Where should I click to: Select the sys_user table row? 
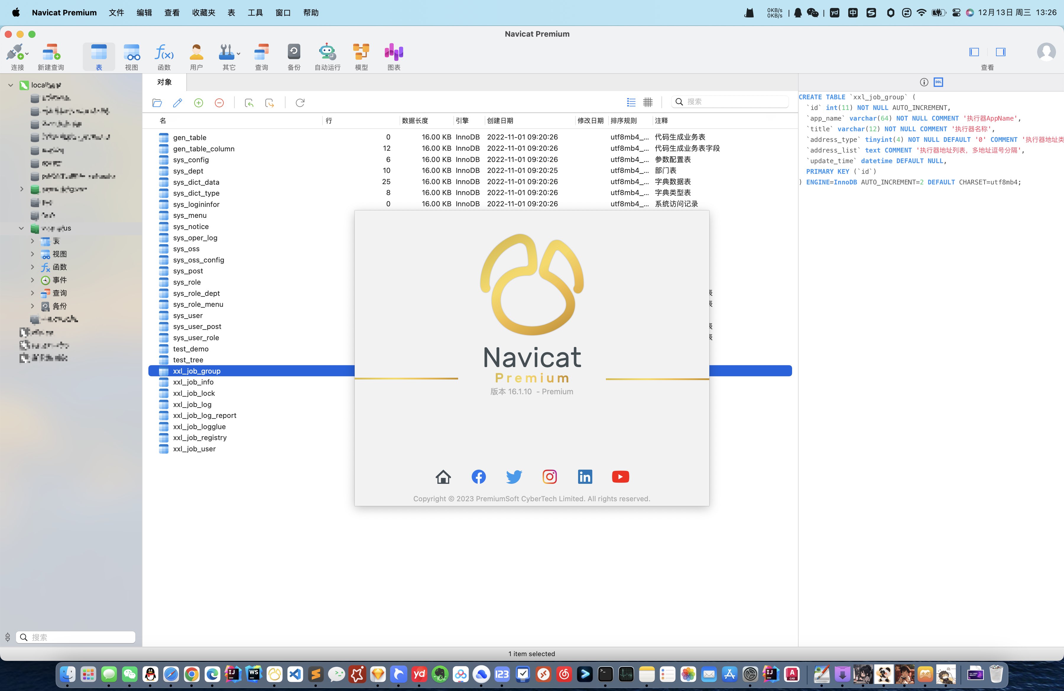(x=470, y=316)
